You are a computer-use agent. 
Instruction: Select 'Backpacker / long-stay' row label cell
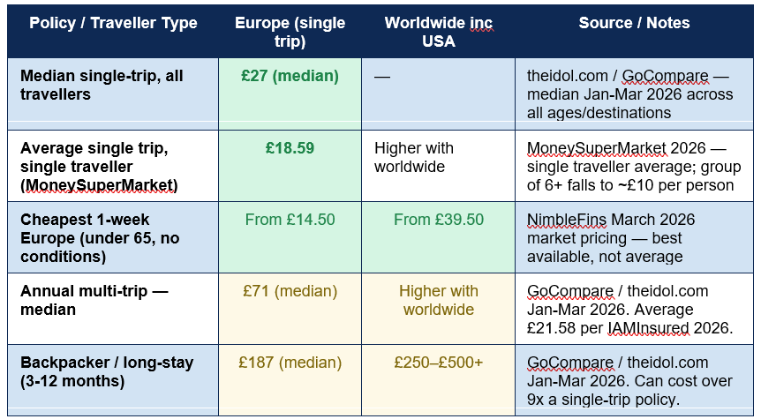click(113, 380)
